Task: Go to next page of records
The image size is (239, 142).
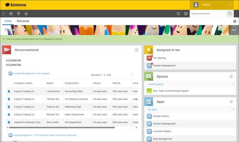Action: (132, 74)
